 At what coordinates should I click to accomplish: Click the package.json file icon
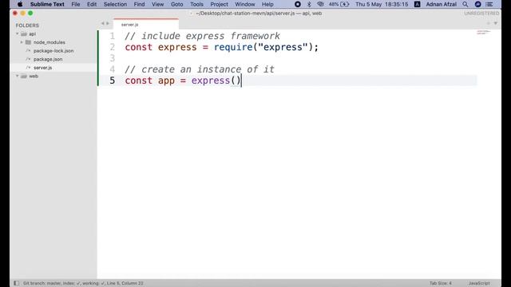pyautogui.click(x=29, y=59)
